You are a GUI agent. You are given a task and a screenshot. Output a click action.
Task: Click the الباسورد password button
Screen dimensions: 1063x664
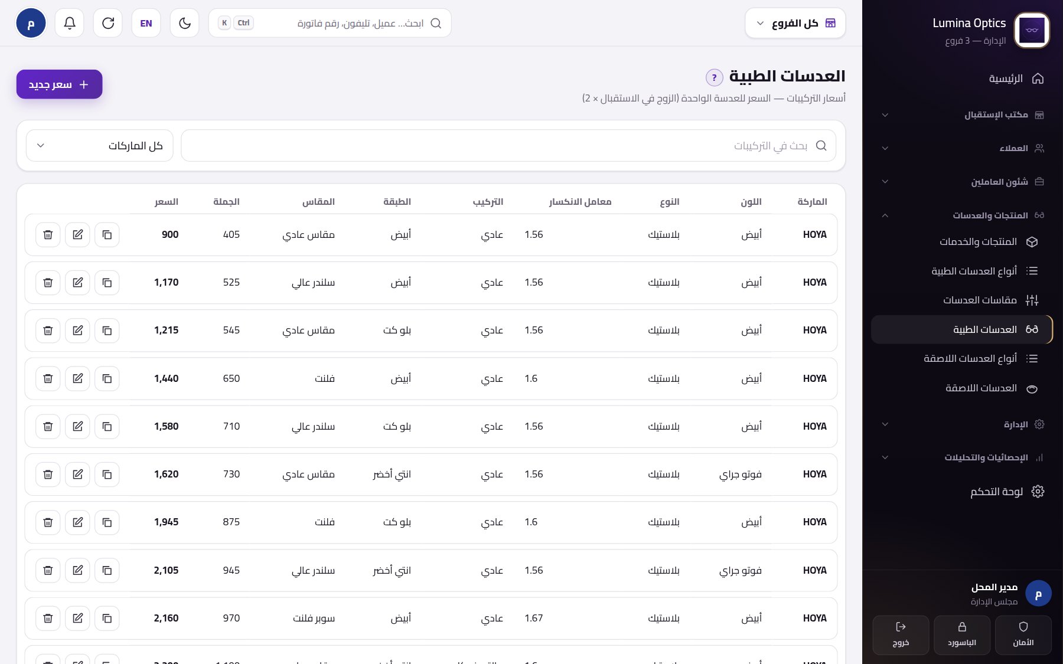click(962, 635)
